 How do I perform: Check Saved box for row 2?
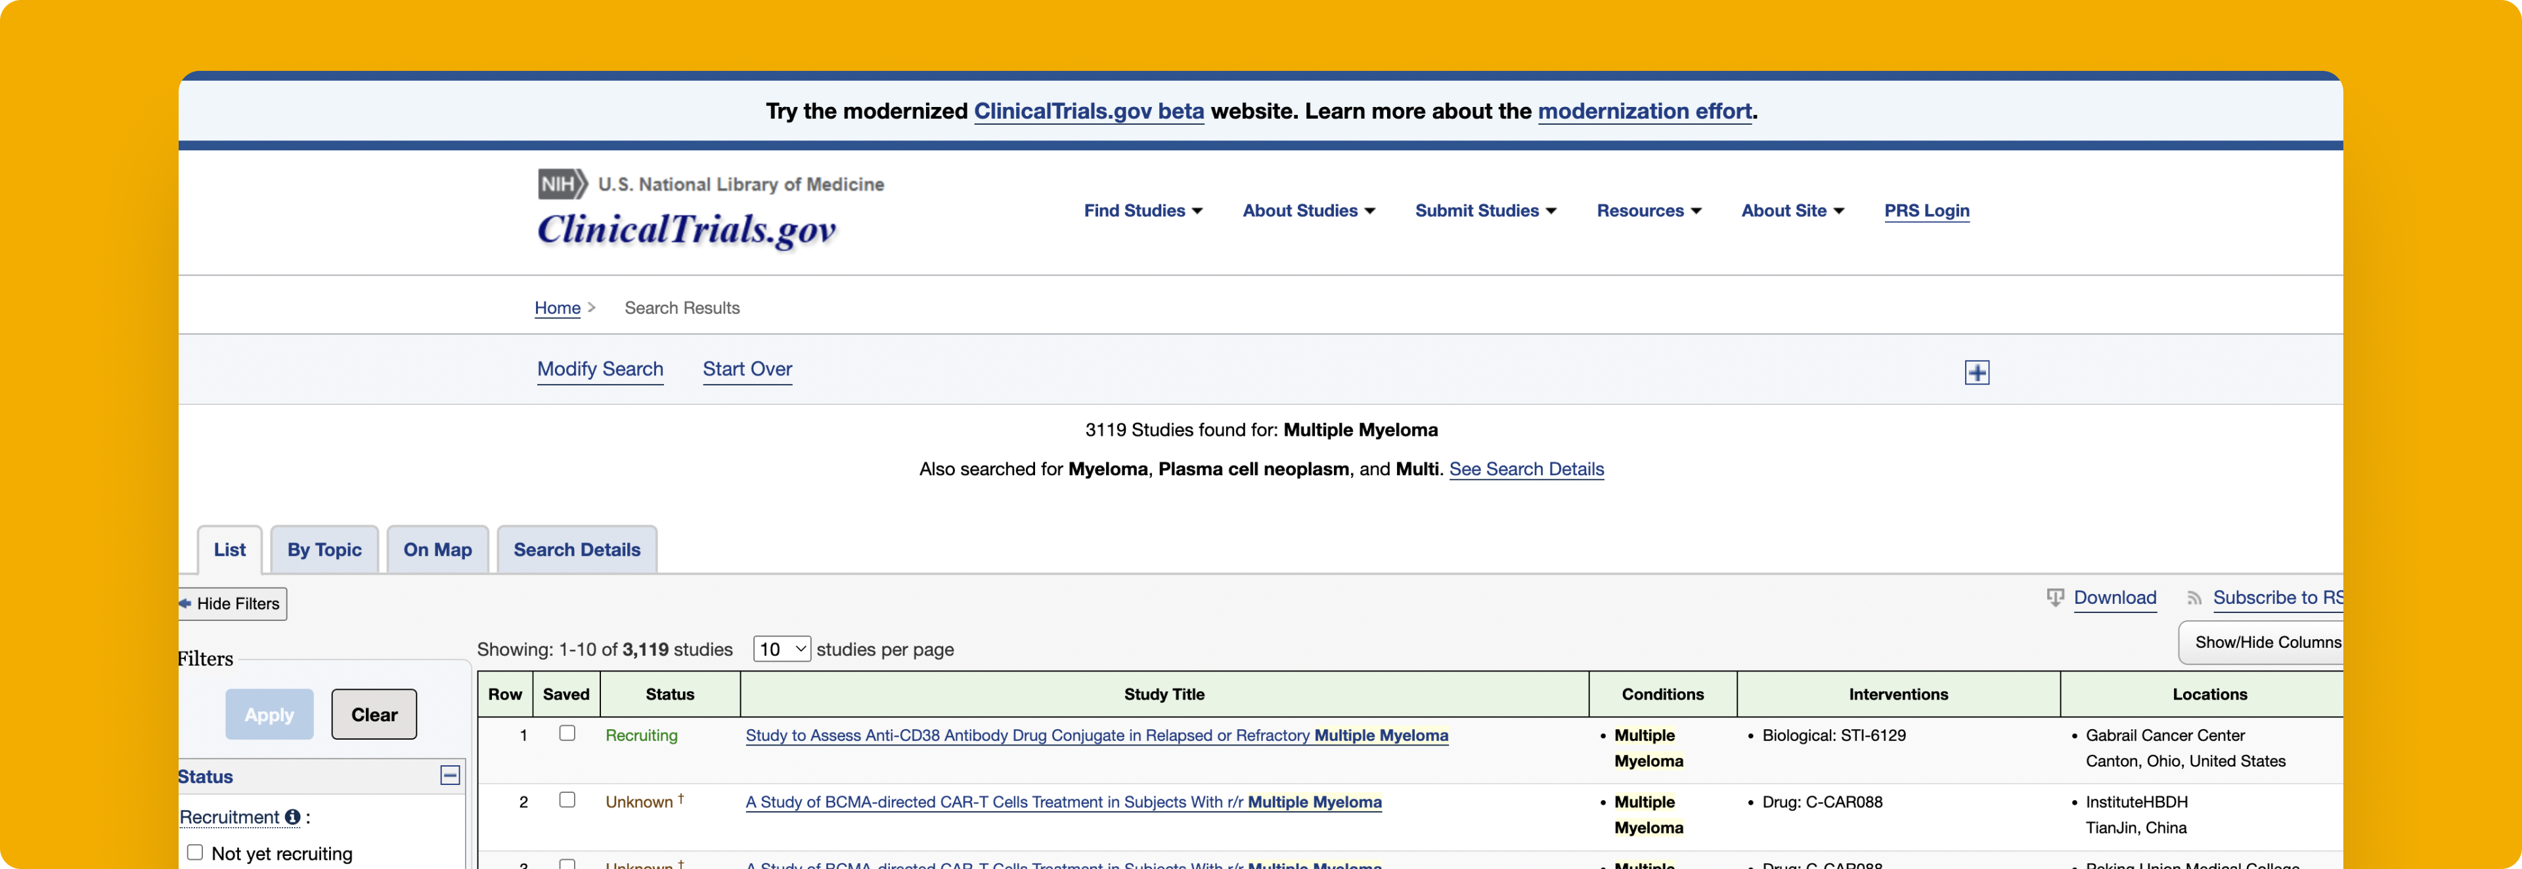pyautogui.click(x=567, y=799)
